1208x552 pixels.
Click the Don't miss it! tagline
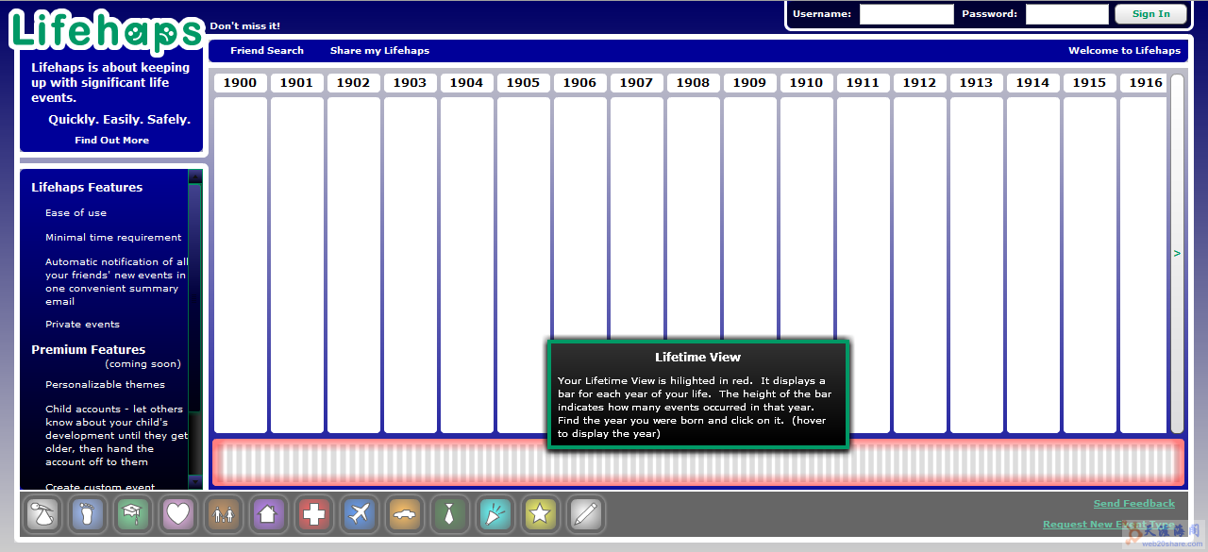click(244, 26)
